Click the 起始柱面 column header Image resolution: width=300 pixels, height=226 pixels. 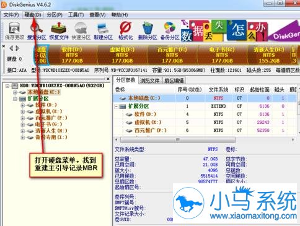260,90
